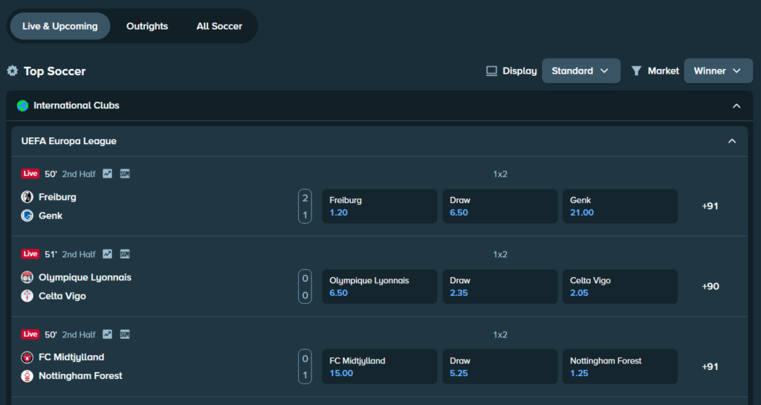This screenshot has width=761, height=405.
Task: Open the stats chart icon for Freiburg match
Action: point(108,174)
